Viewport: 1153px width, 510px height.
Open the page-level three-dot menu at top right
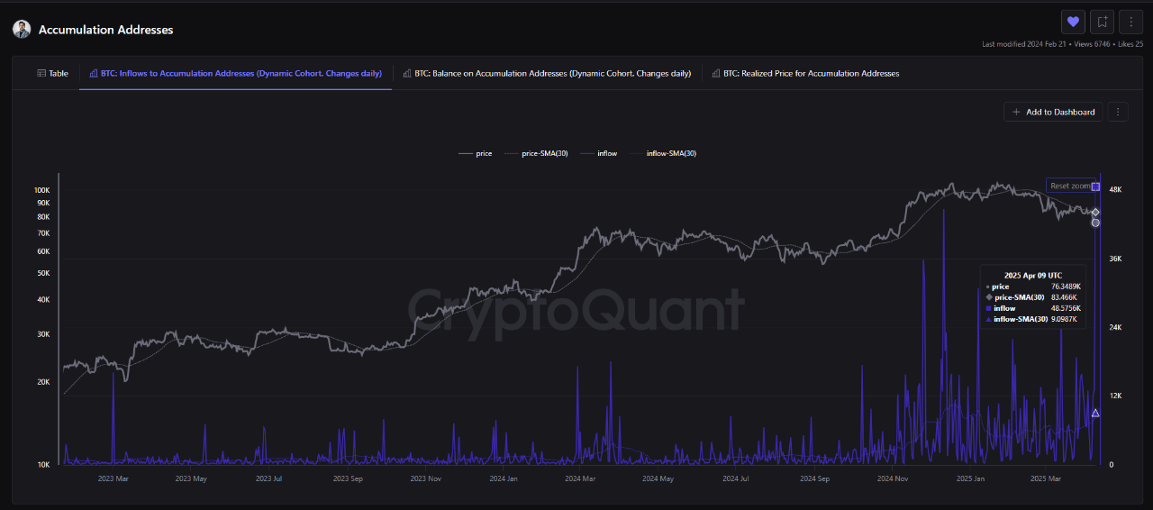pyautogui.click(x=1130, y=22)
